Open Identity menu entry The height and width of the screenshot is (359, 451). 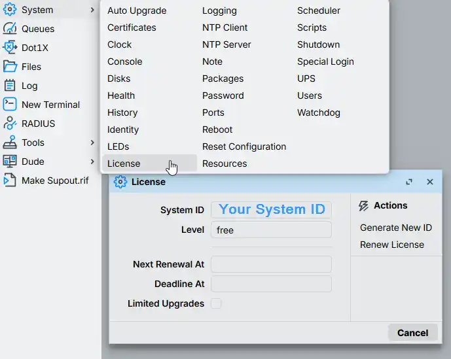tap(123, 129)
